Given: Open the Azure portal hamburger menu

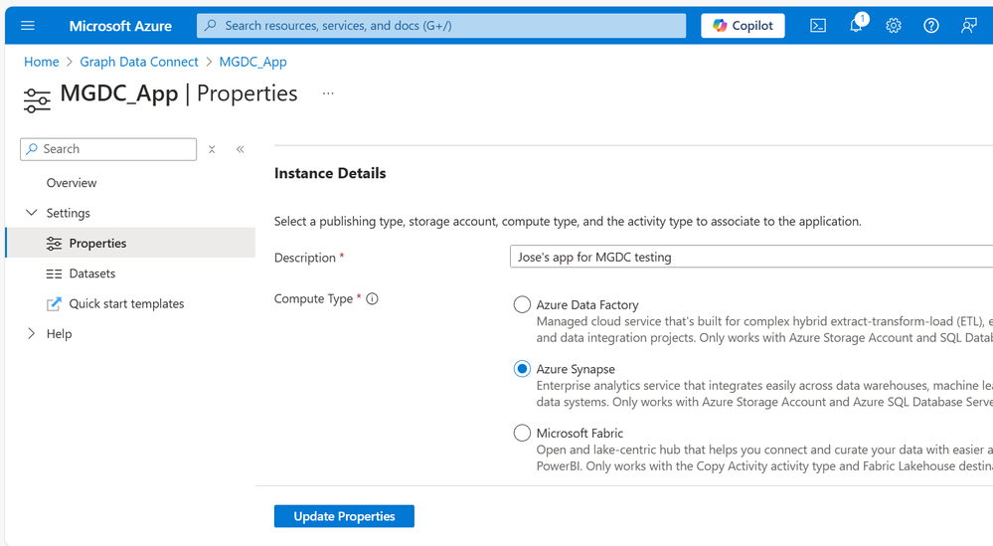Looking at the screenshot, I should pos(27,25).
